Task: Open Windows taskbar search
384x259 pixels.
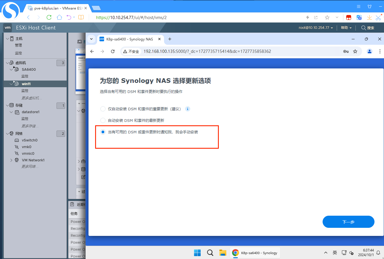Action: click(210, 253)
